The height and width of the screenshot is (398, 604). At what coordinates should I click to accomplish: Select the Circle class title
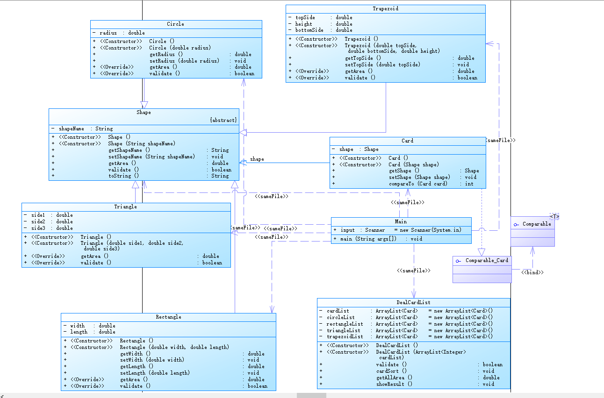click(176, 24)
